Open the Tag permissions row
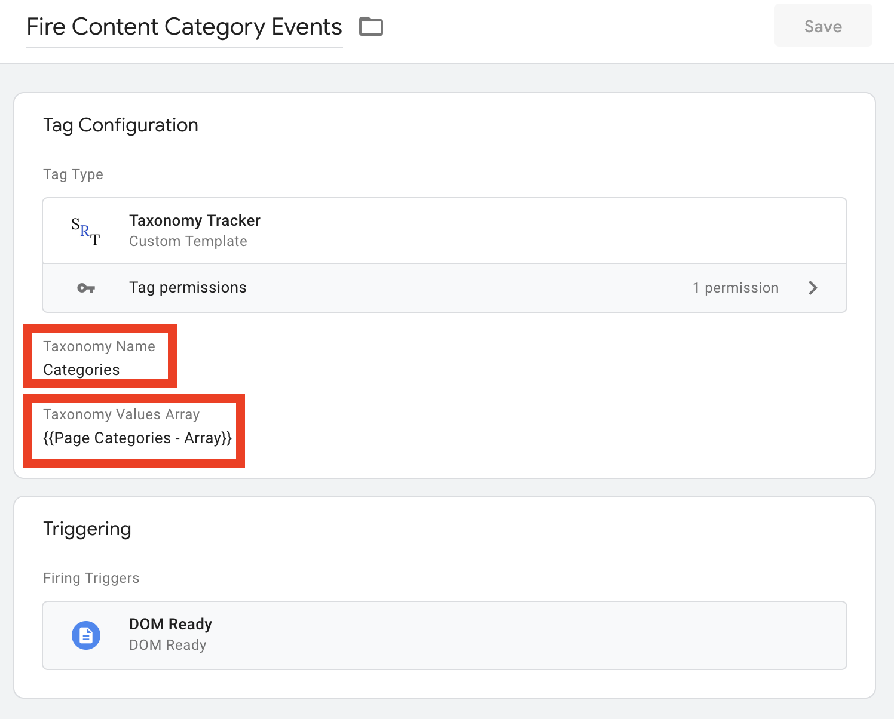This screenshot has height=719, width=894. [188, 288]
